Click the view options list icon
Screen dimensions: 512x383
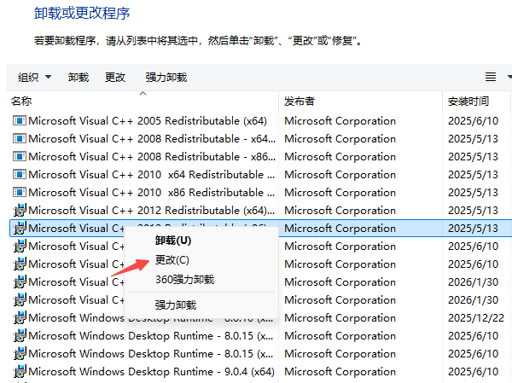point(491,77)
